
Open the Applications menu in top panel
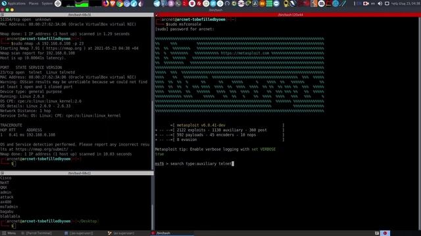[13, 3]
